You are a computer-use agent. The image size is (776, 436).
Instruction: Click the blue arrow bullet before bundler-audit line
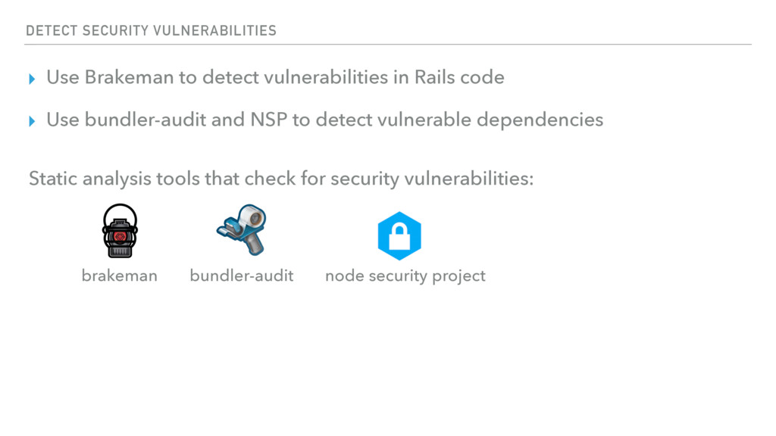32,121
